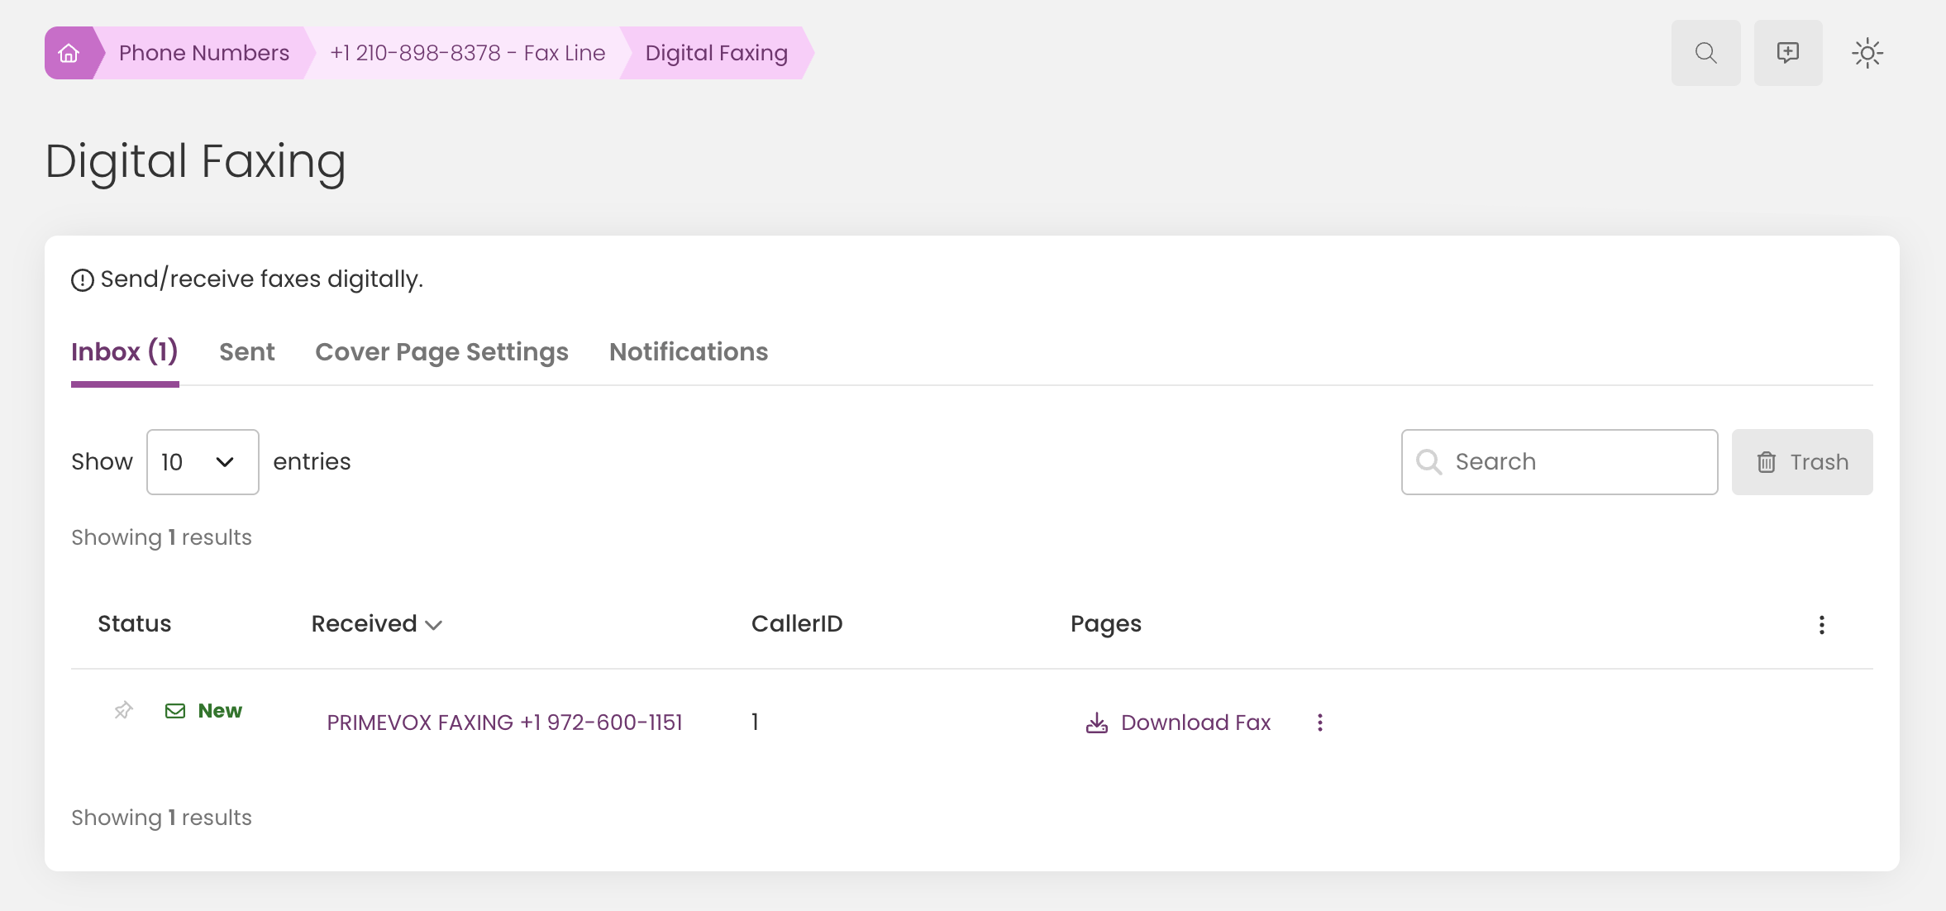Click the envelope icon marking the fax New
Screen dimensions: 1946x911
pyautogui.click(x=174, y=709)
